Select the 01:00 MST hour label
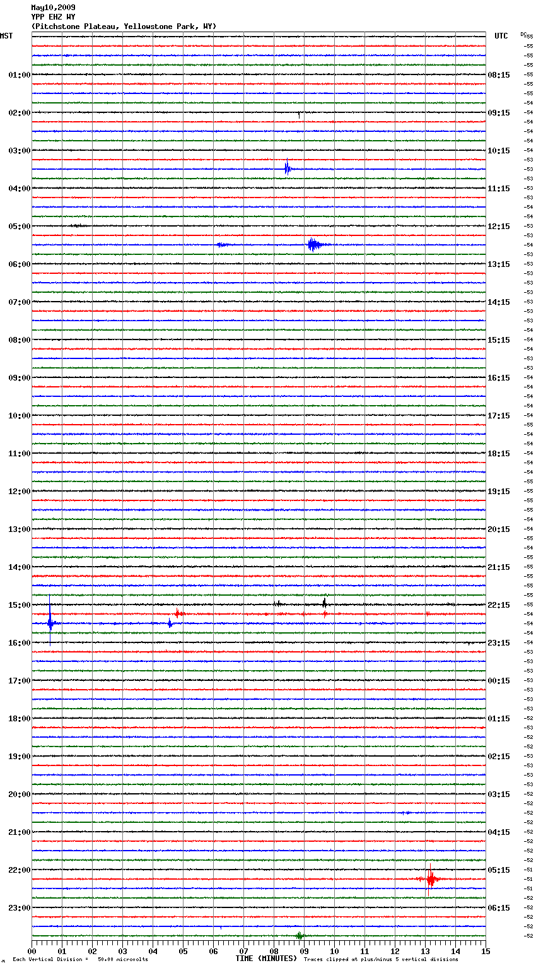The image size is (536, 968). pyautogui.click(x=19, y=75)
